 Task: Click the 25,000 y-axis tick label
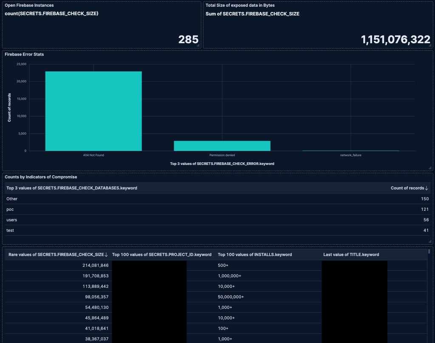click(21, 64)
